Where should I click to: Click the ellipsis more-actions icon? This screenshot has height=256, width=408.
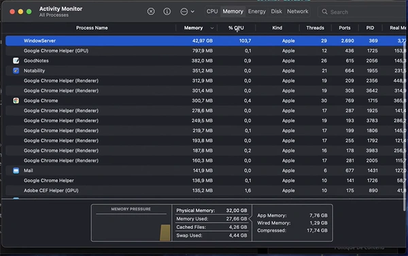point(184,12)
